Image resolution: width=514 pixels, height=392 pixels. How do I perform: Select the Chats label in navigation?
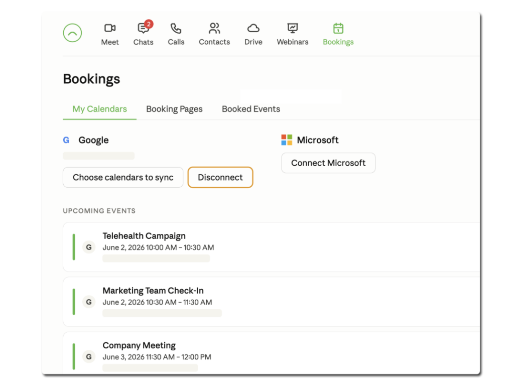point(143,42)
